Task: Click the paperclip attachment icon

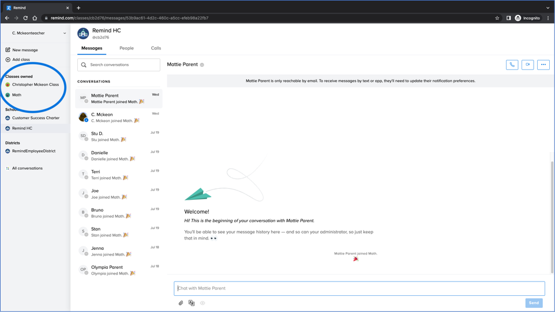Action: coord(181,303)
